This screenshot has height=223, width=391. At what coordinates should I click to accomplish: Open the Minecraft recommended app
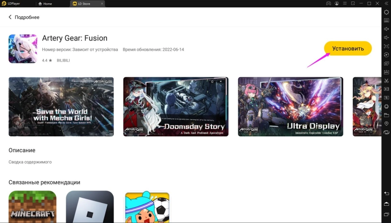[x=33, y=207]
